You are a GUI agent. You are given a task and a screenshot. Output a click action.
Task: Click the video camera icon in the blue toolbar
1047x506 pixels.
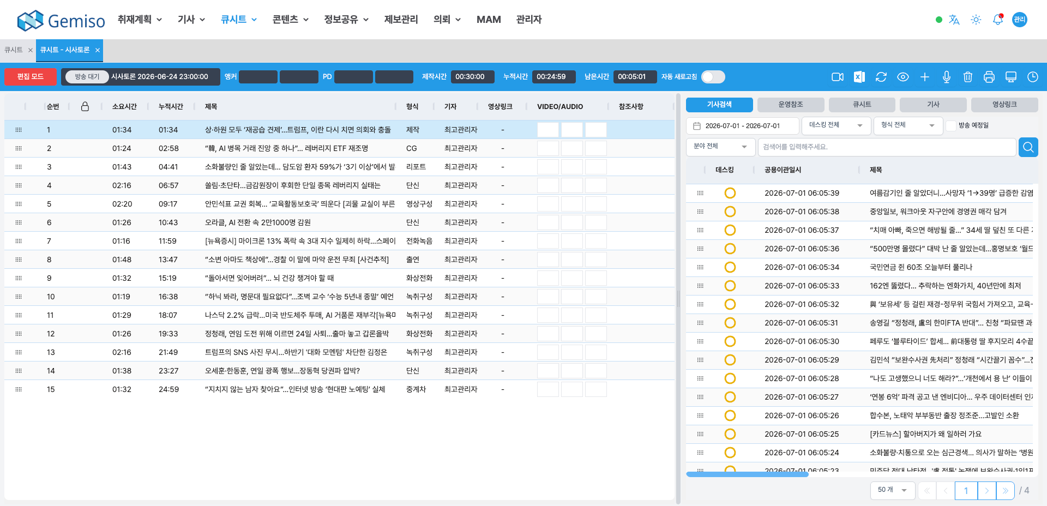click(837, 77)
